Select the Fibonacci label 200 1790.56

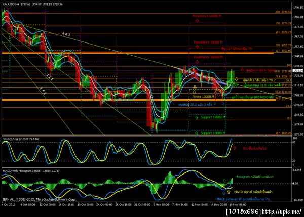(283, 12)
